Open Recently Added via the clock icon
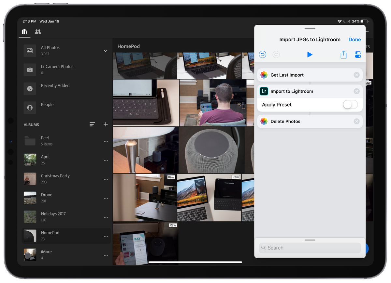This screenshot has height=283, width=391. point(30,88)
